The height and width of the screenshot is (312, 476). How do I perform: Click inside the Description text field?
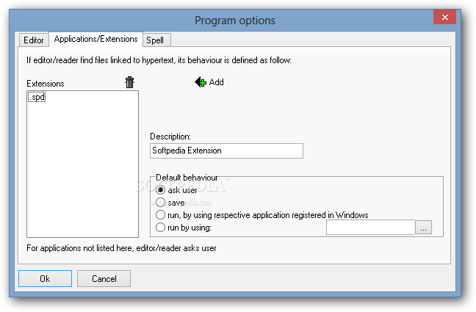[226, 150]
